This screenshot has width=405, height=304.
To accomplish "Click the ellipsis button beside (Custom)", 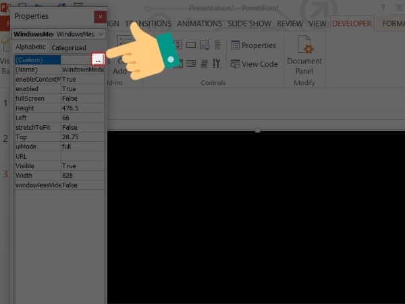I will [99, 59].
